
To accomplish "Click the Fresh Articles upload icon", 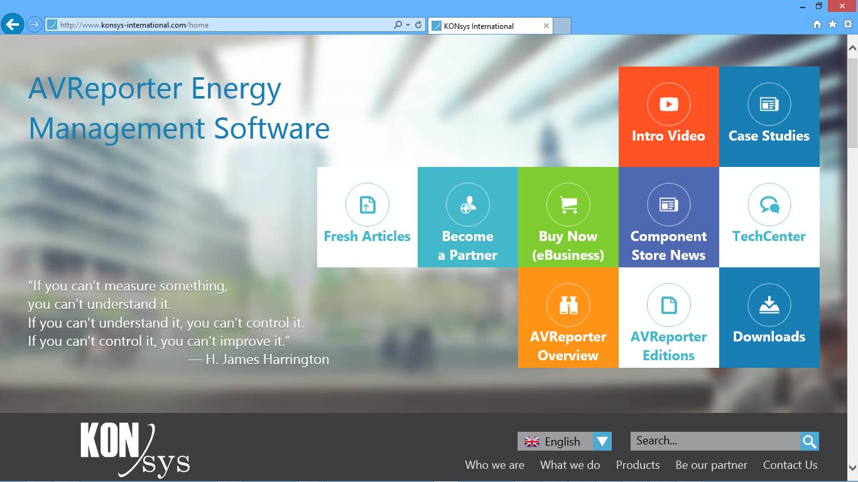I will 367,205.
